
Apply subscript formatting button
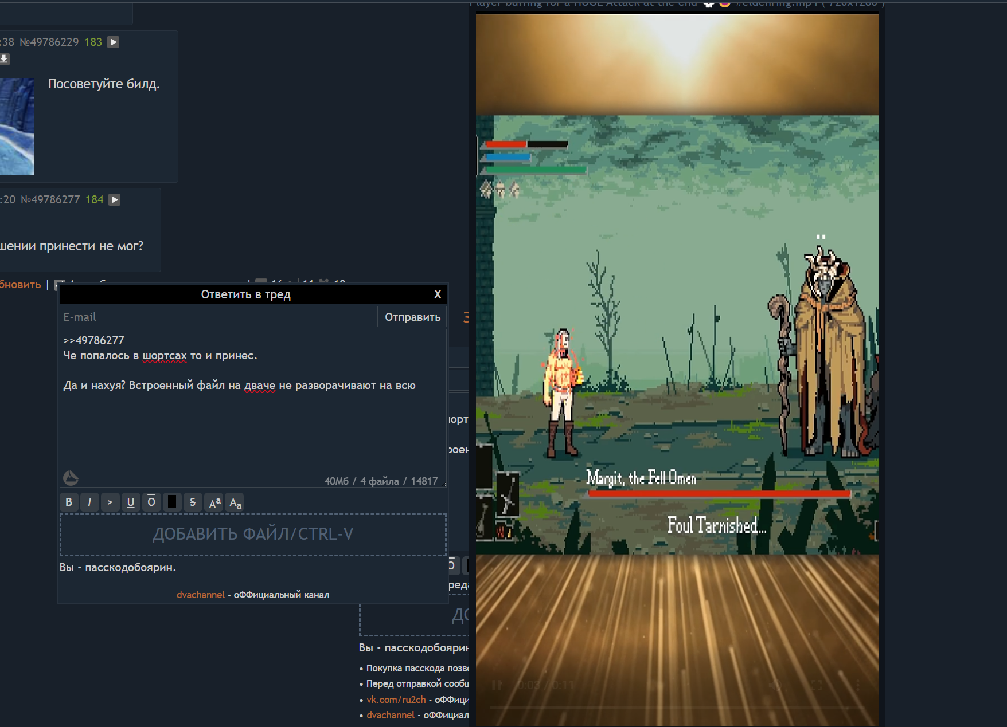point(235,502)
